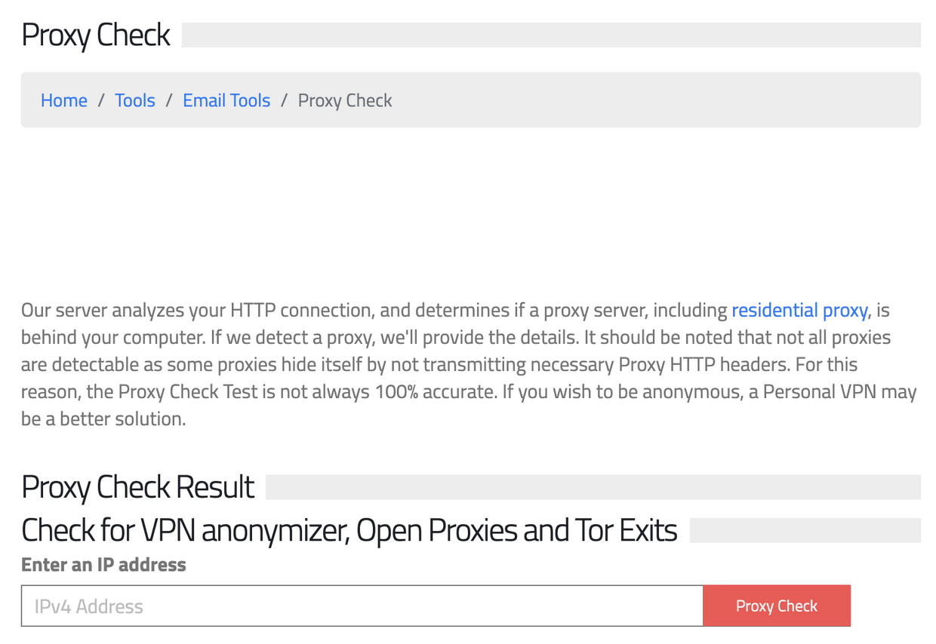Click the Enter an IP address label

[103, 564]
